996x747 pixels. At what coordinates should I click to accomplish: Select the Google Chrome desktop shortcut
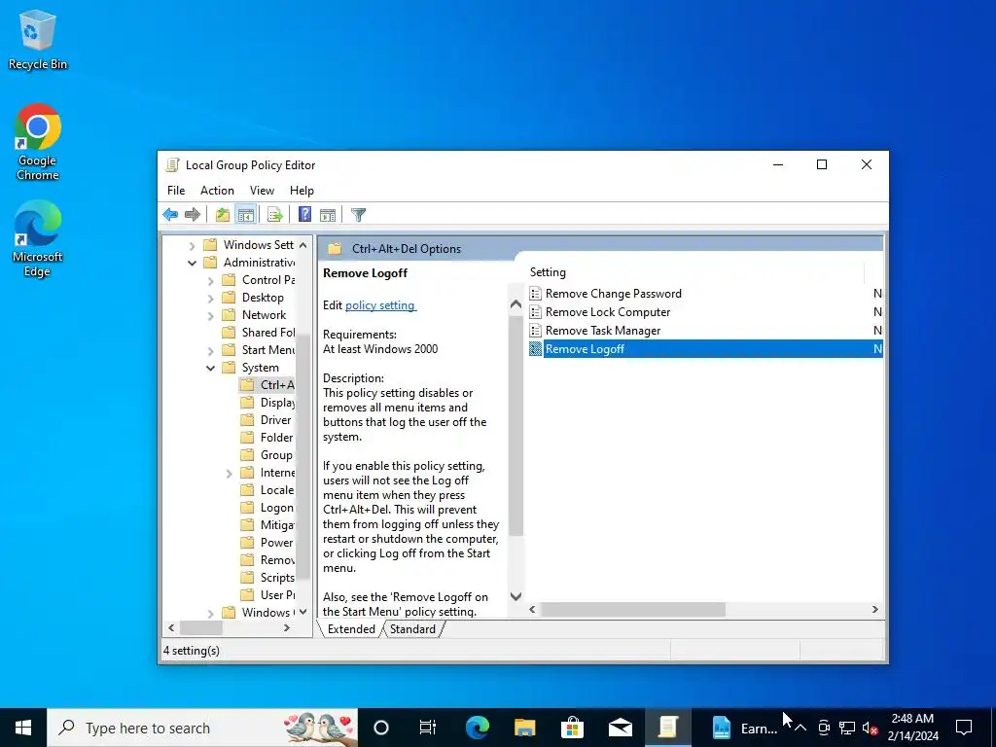[38, 142]
